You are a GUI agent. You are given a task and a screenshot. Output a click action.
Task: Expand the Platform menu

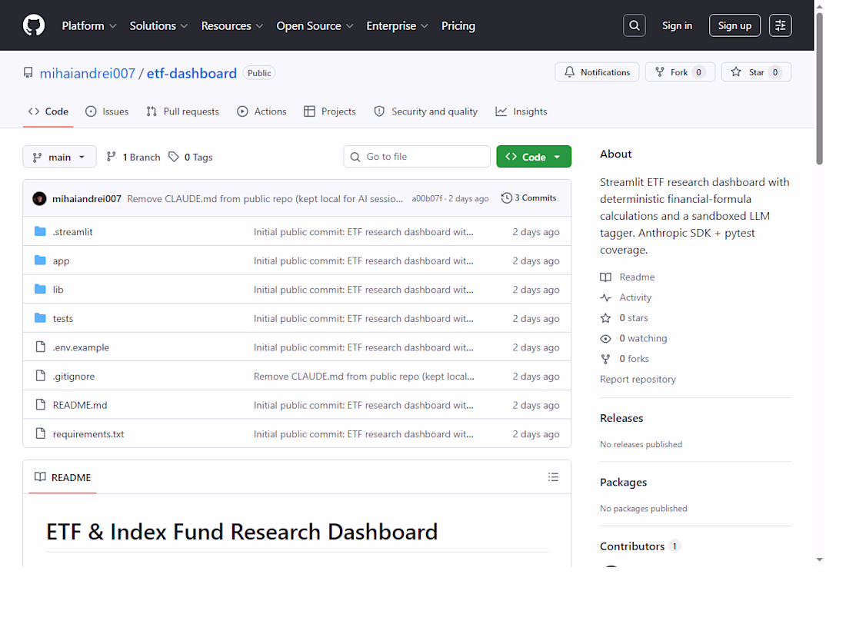[89, 26]
